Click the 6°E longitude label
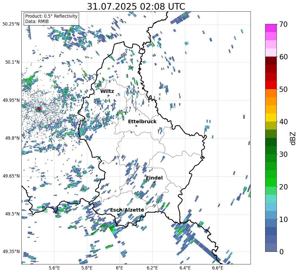The height and width of the screenshot is (273, 299). (x=119, y=268)
